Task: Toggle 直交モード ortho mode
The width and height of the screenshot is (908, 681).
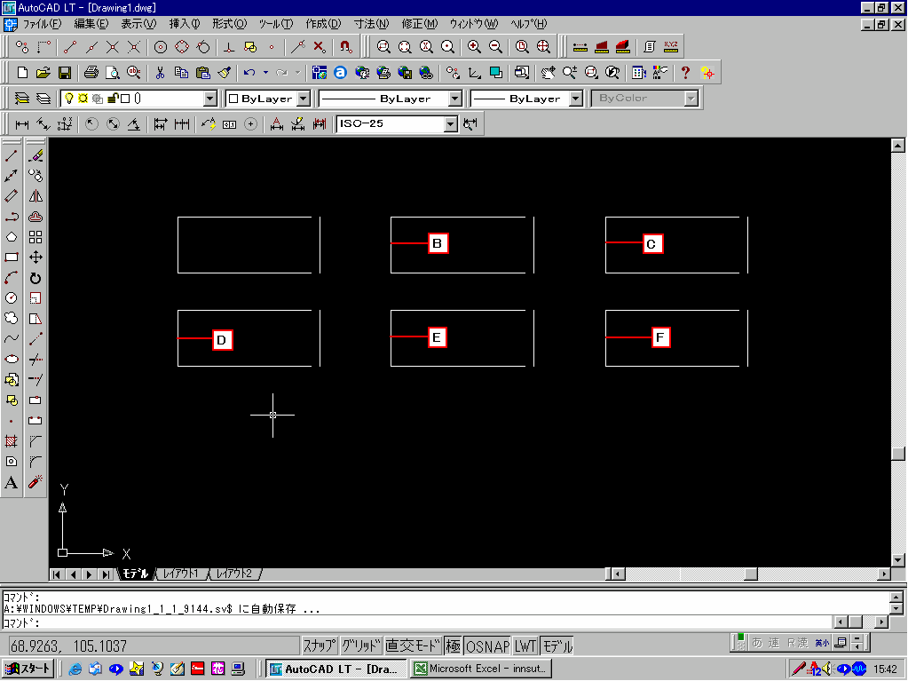Action: [413, 645]
